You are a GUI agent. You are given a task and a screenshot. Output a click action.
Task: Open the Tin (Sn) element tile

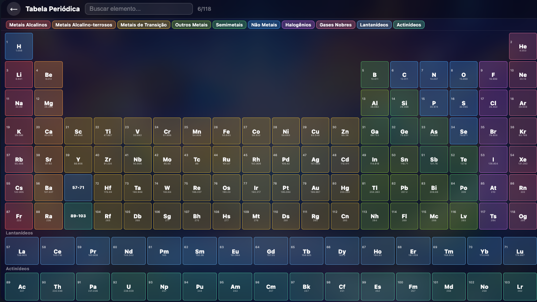point(404,160)
